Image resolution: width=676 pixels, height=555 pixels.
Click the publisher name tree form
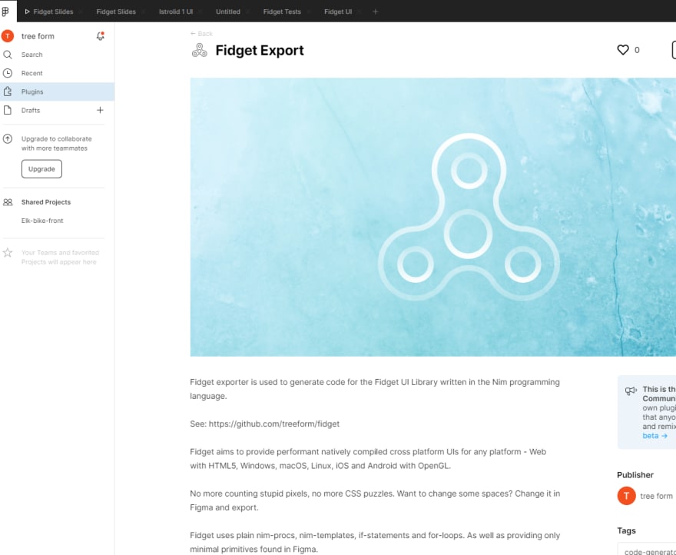tap(656, 496)
